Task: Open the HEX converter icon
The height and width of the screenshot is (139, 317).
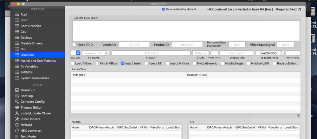Action: [17, 131]
